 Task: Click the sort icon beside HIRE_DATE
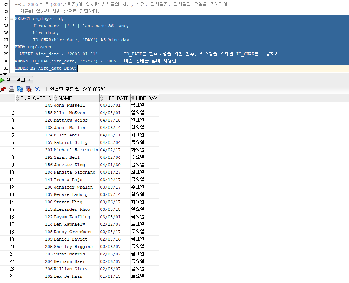[x=102, y=98]
